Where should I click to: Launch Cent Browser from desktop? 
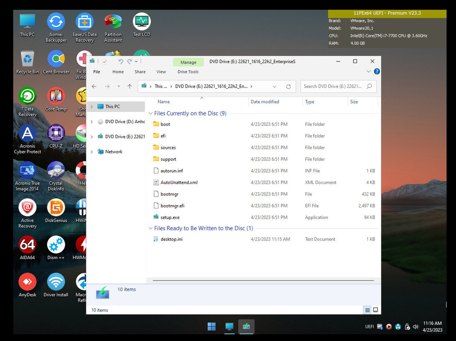pos(56,62)
